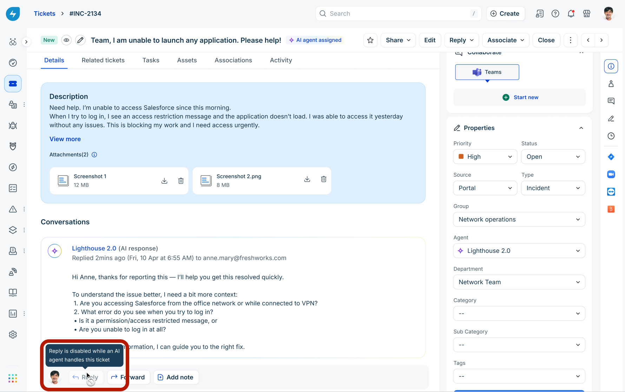Image resolution: width=625 pixels, height=392 pixels.
Task: Open the three-dot more actions menu
Action: click(x=571, y=40)
